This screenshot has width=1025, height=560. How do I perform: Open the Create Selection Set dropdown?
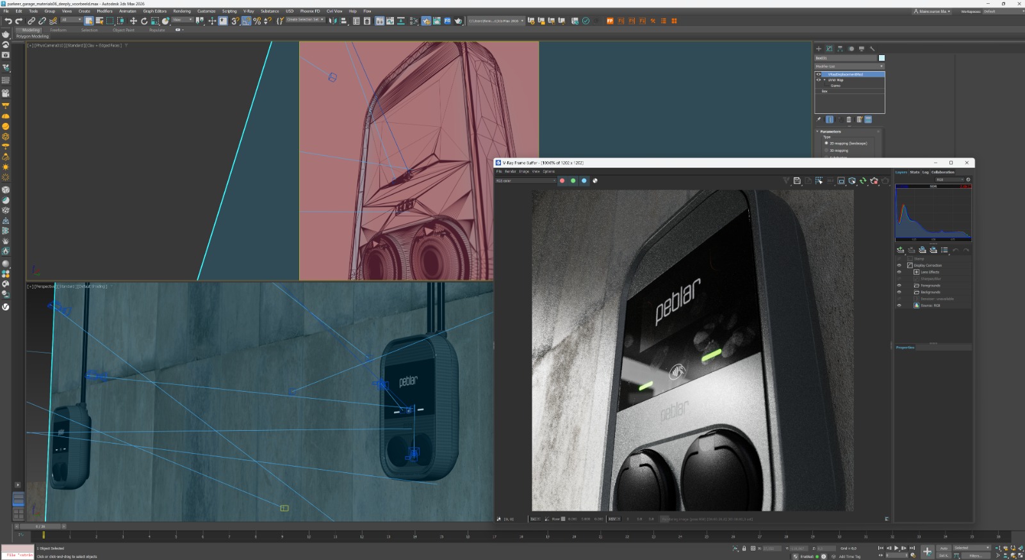[x=304, y=20]
